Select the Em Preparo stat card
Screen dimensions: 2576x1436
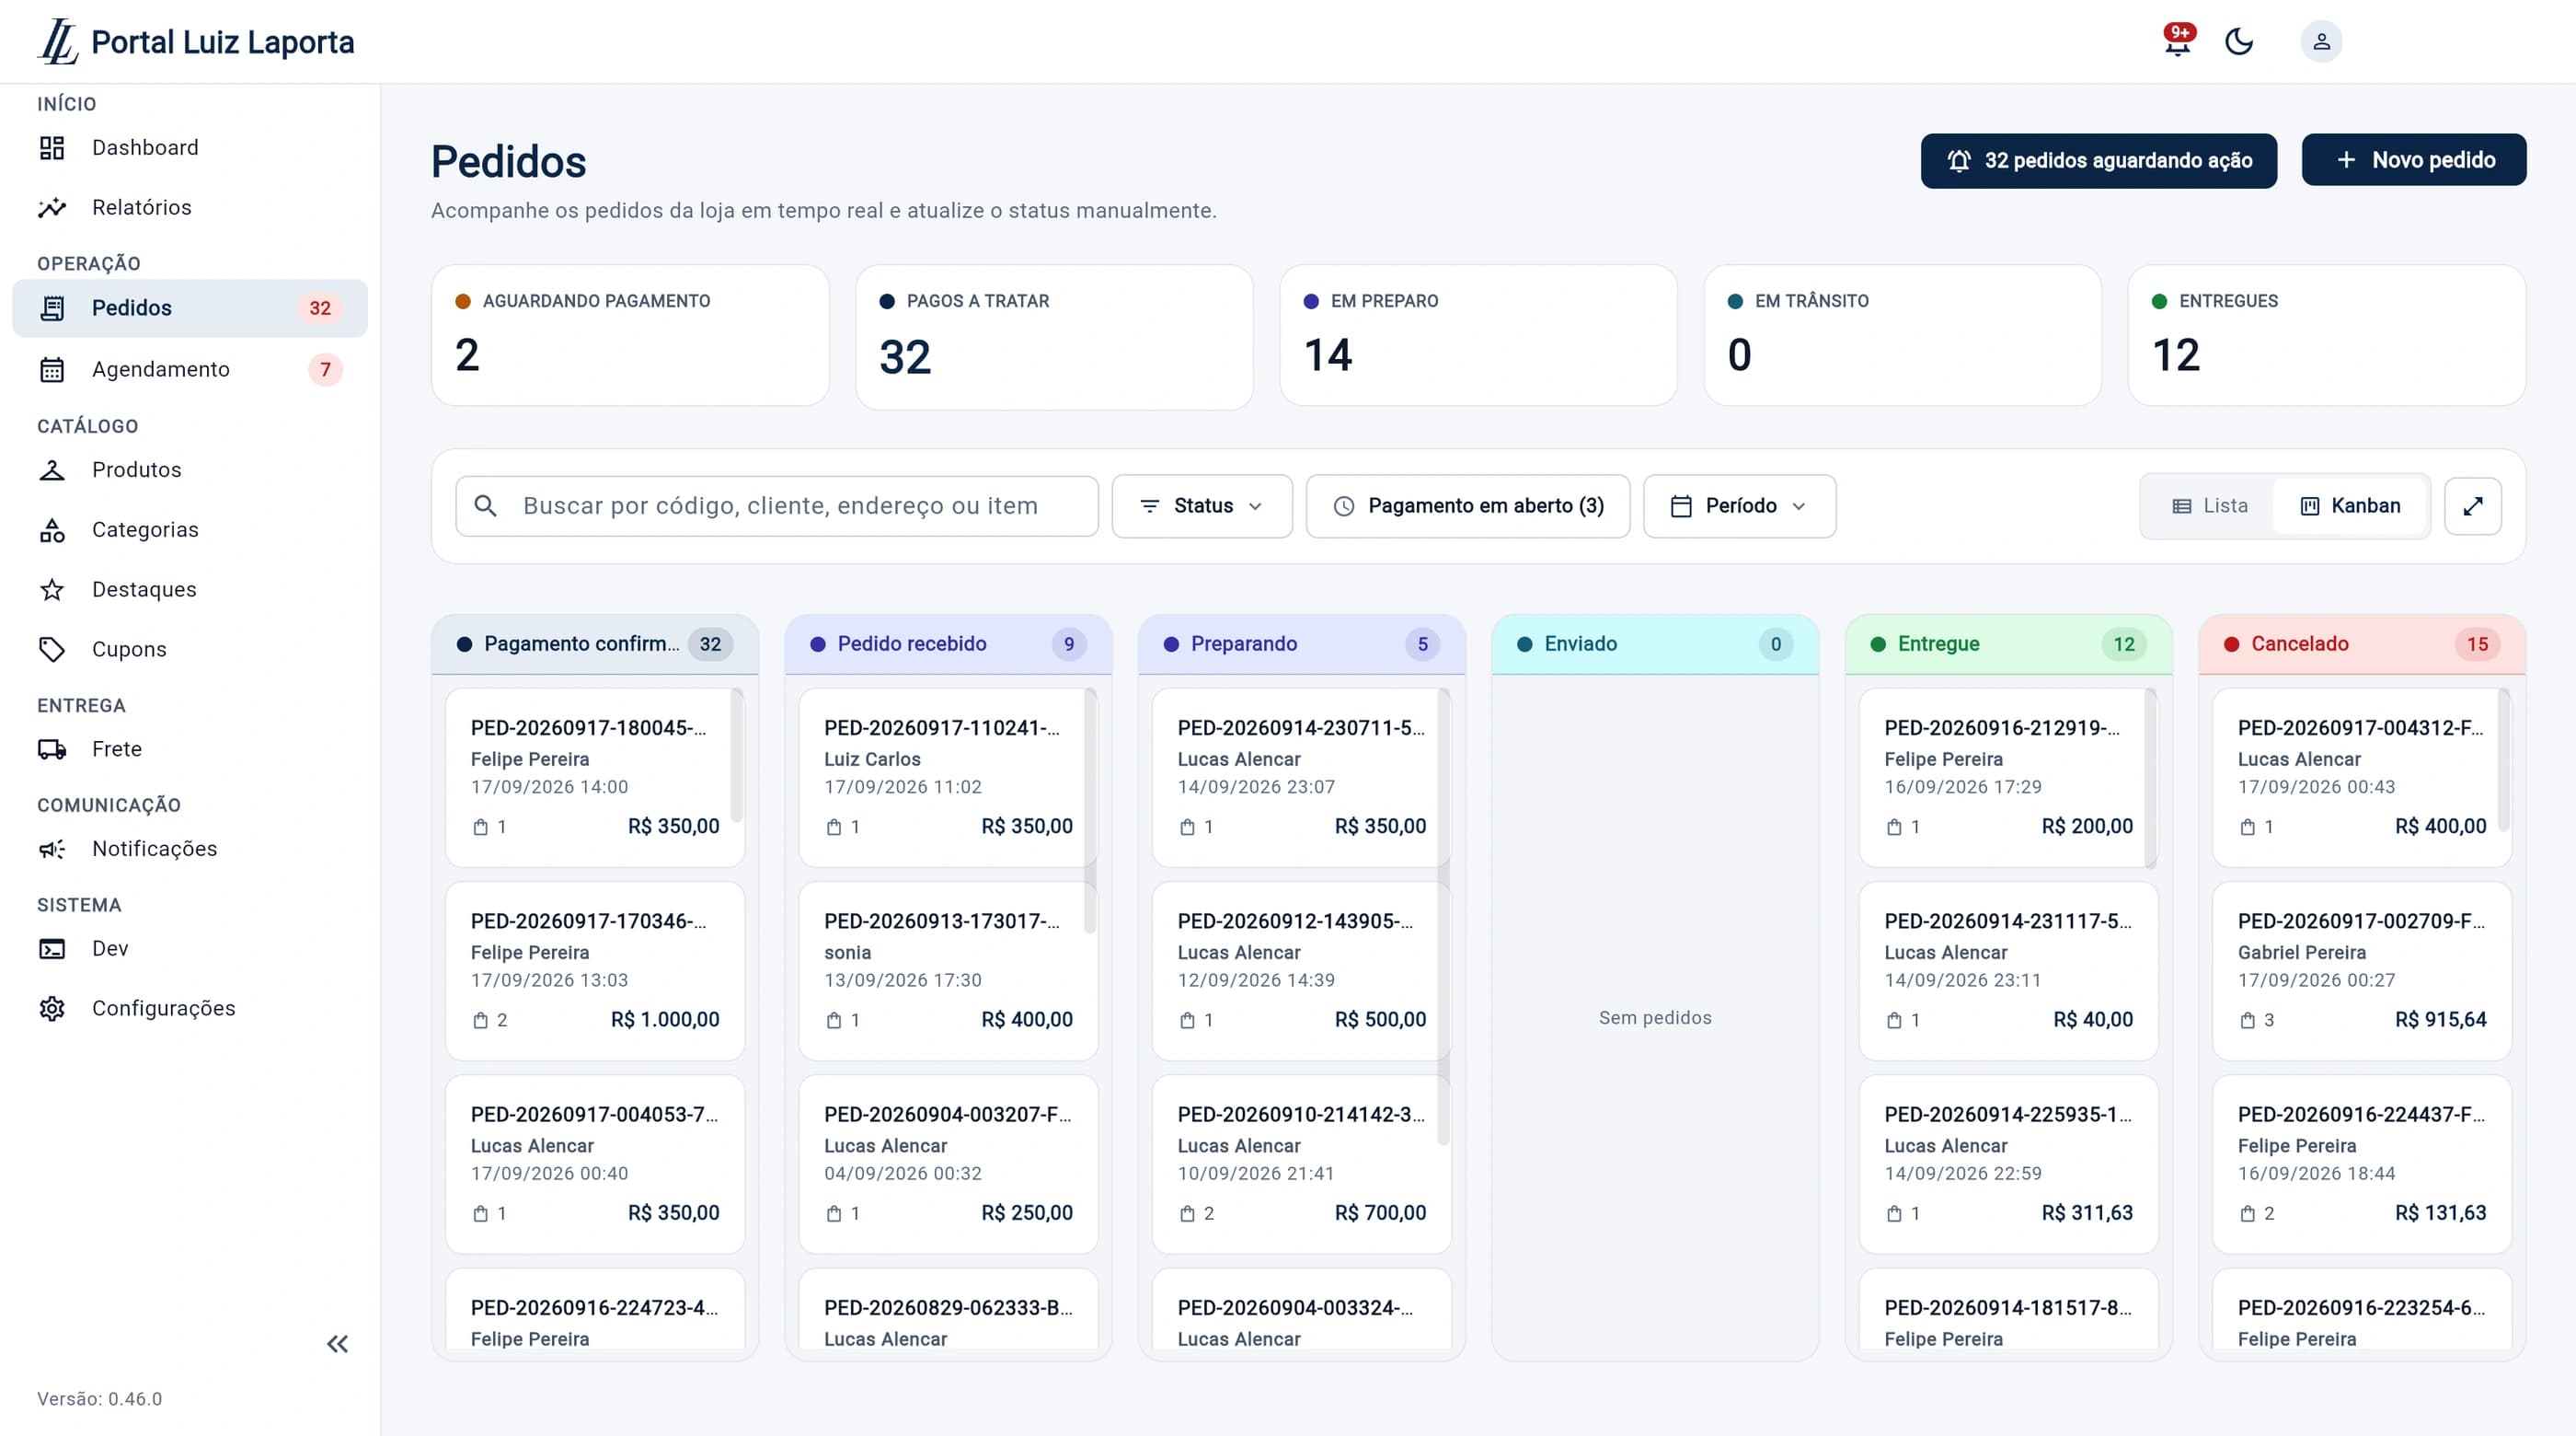(x=1478, y=335)
